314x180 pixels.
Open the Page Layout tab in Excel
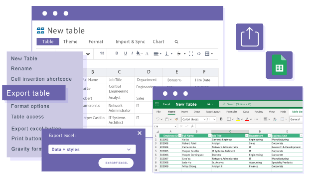(213, 112)
